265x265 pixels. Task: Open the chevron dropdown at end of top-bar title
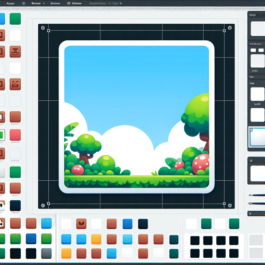click(x=121, y=3)
